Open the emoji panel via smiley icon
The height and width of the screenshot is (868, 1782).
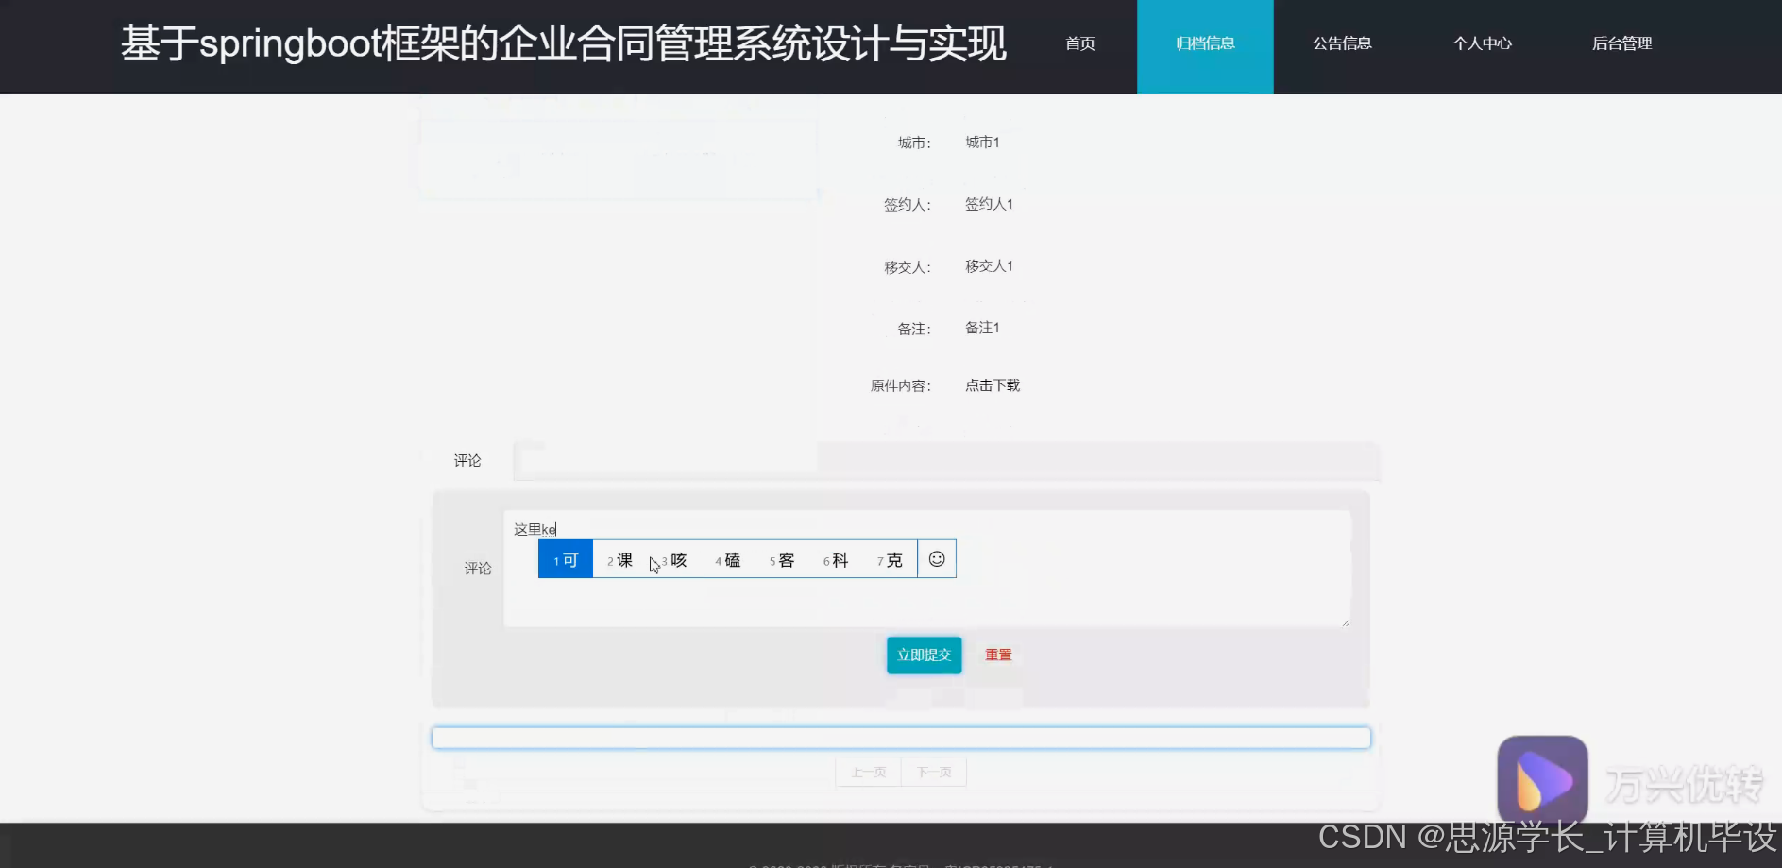(x=936, y=558)
